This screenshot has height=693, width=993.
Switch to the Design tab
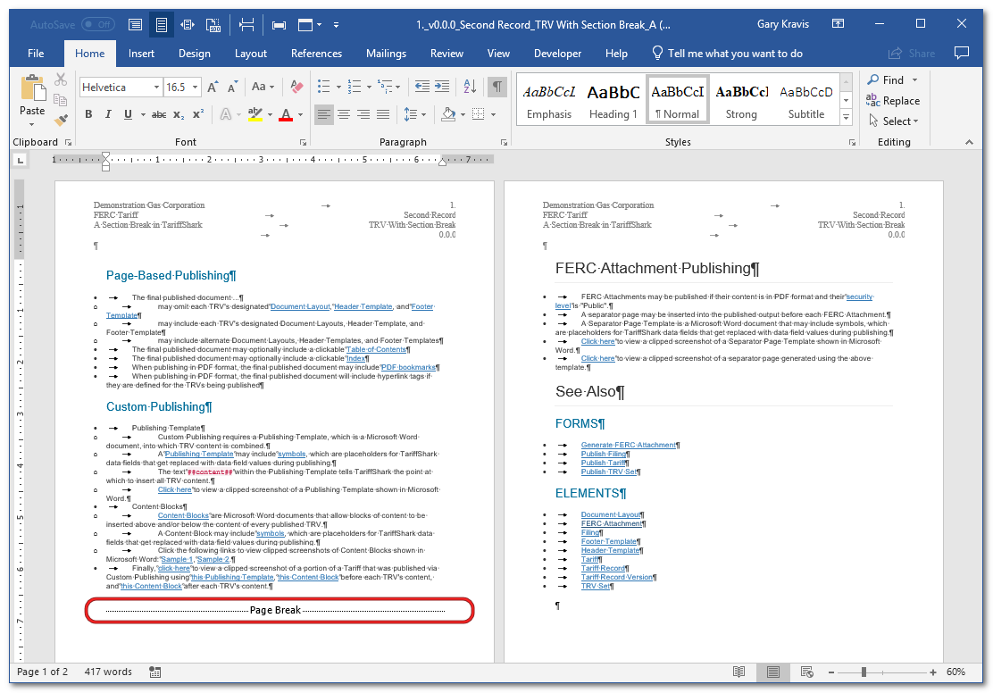(x=195, y=54)
